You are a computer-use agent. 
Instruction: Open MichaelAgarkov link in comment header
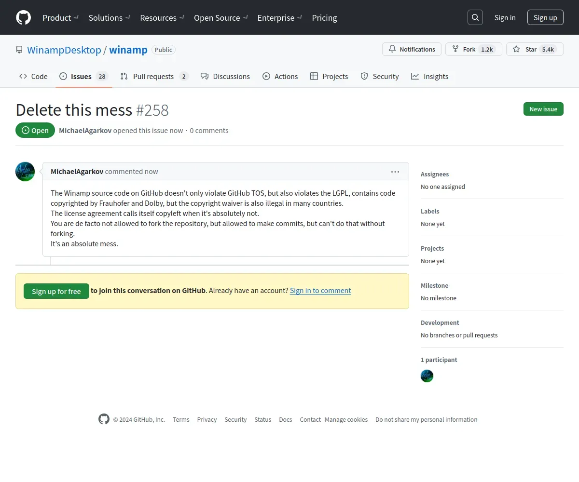point(77,171)
